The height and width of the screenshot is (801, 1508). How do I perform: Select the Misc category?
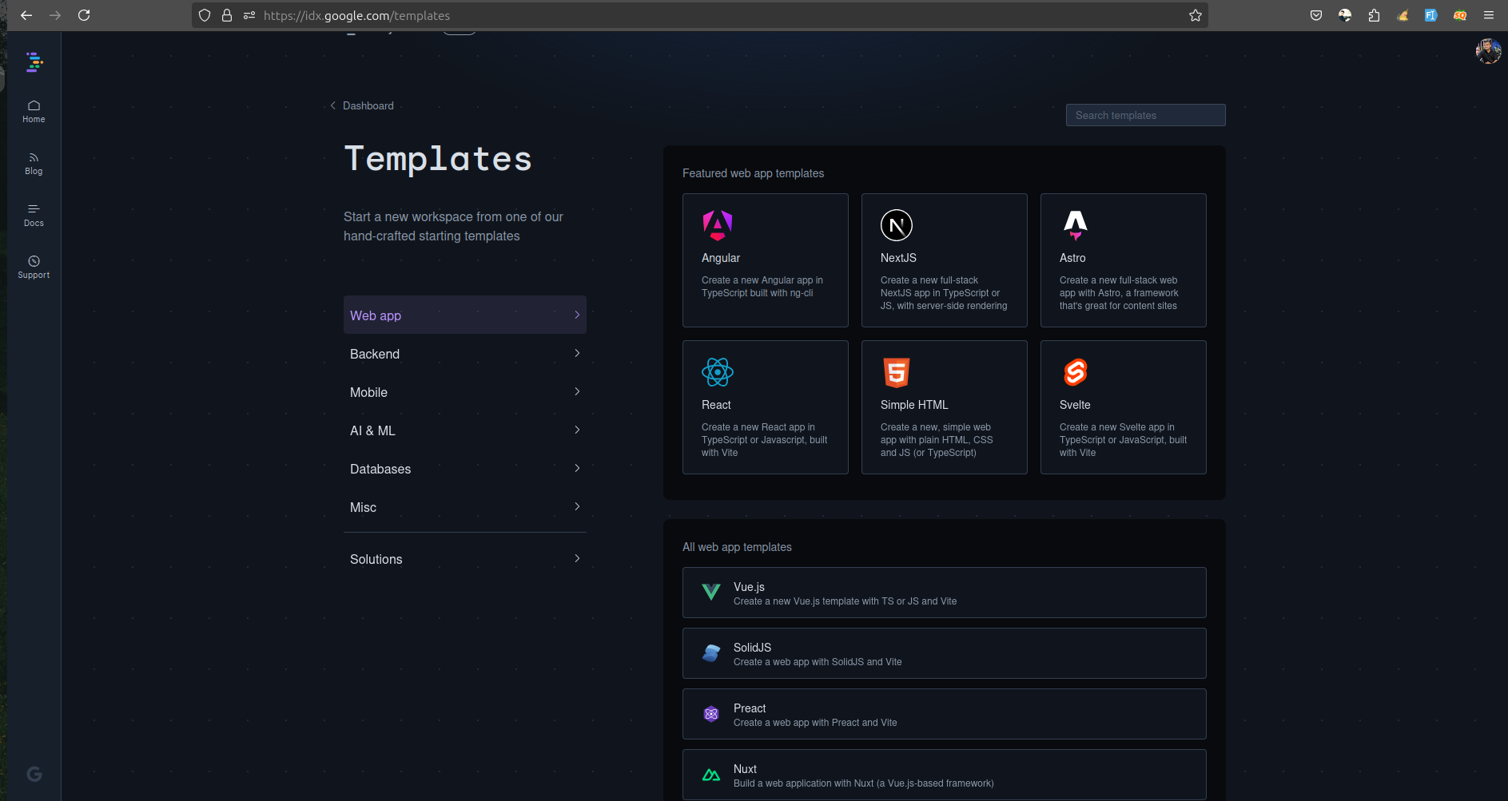point(465,507)
